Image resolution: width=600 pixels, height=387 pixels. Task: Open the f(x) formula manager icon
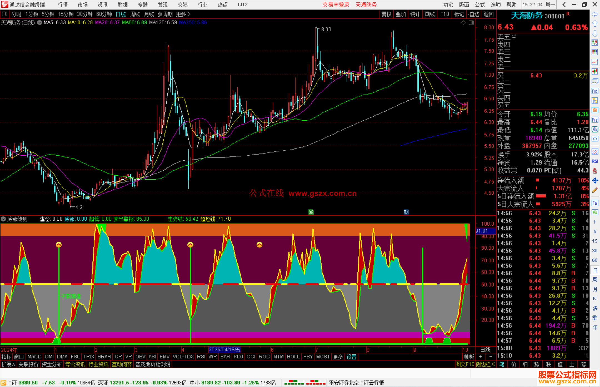[x=595, y=129]
